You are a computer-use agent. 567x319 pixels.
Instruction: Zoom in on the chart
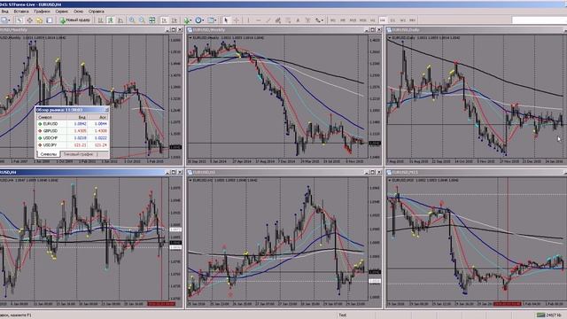pos(132,20)
